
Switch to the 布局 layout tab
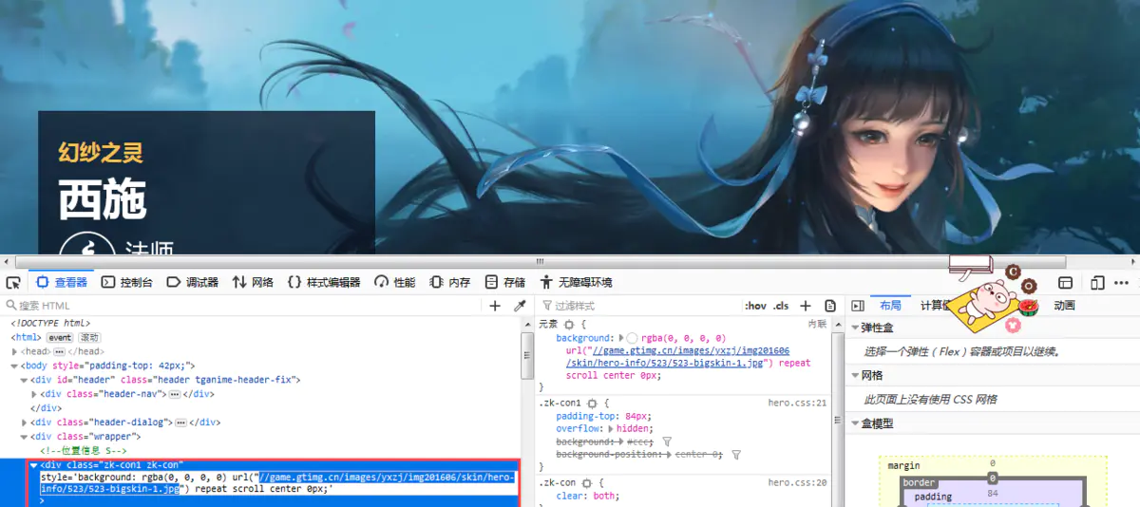click(890, 306)
